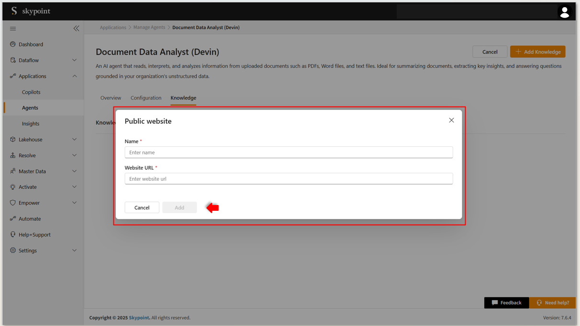Viewport: 580px width, 326px height.
Task: Click the hamburger menu icon in sidebar
Action: coord(13,29)
